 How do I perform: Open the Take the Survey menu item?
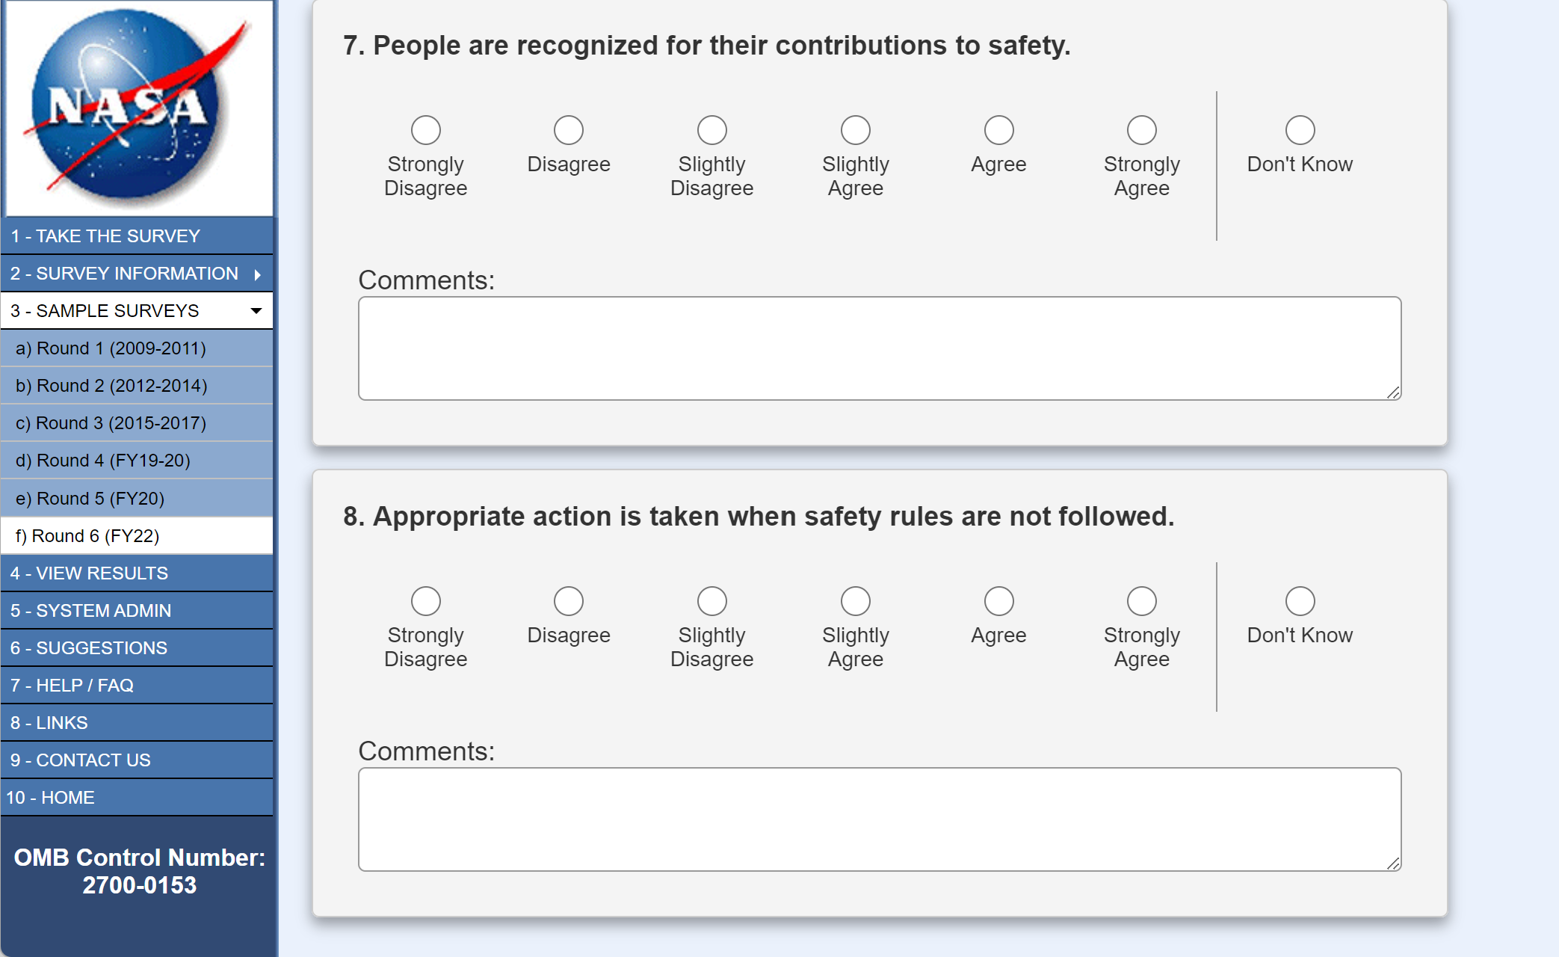(x=105, y=236)
